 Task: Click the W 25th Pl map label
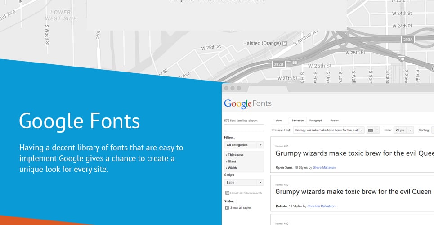click(355, 53)
